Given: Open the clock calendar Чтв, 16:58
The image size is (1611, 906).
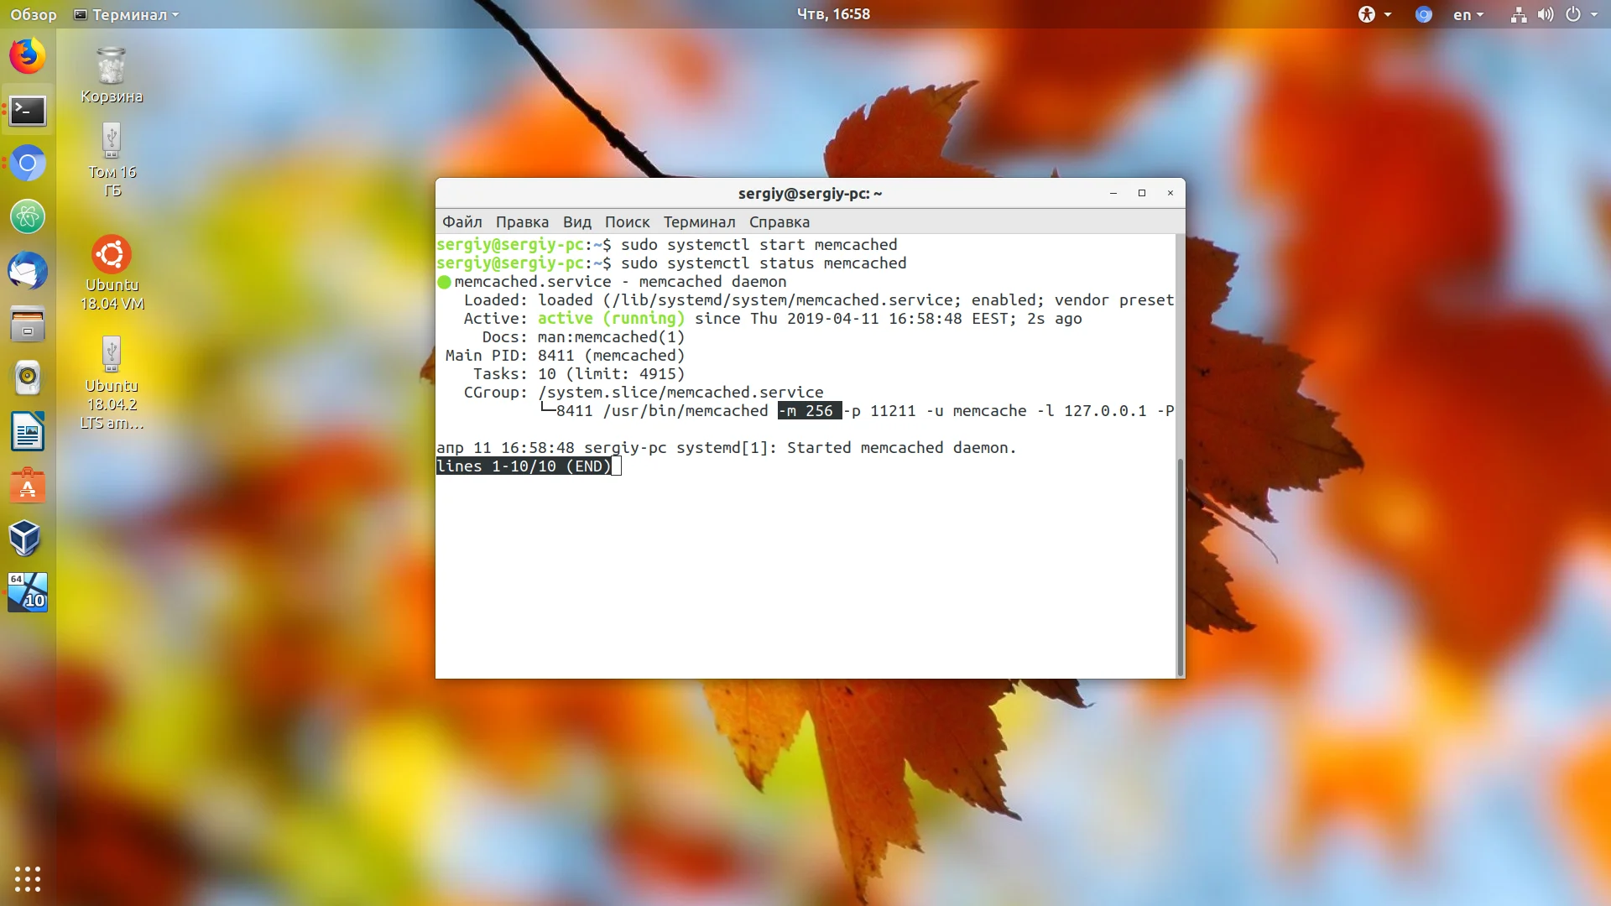Looking at the screenshot, I should 832,14.
